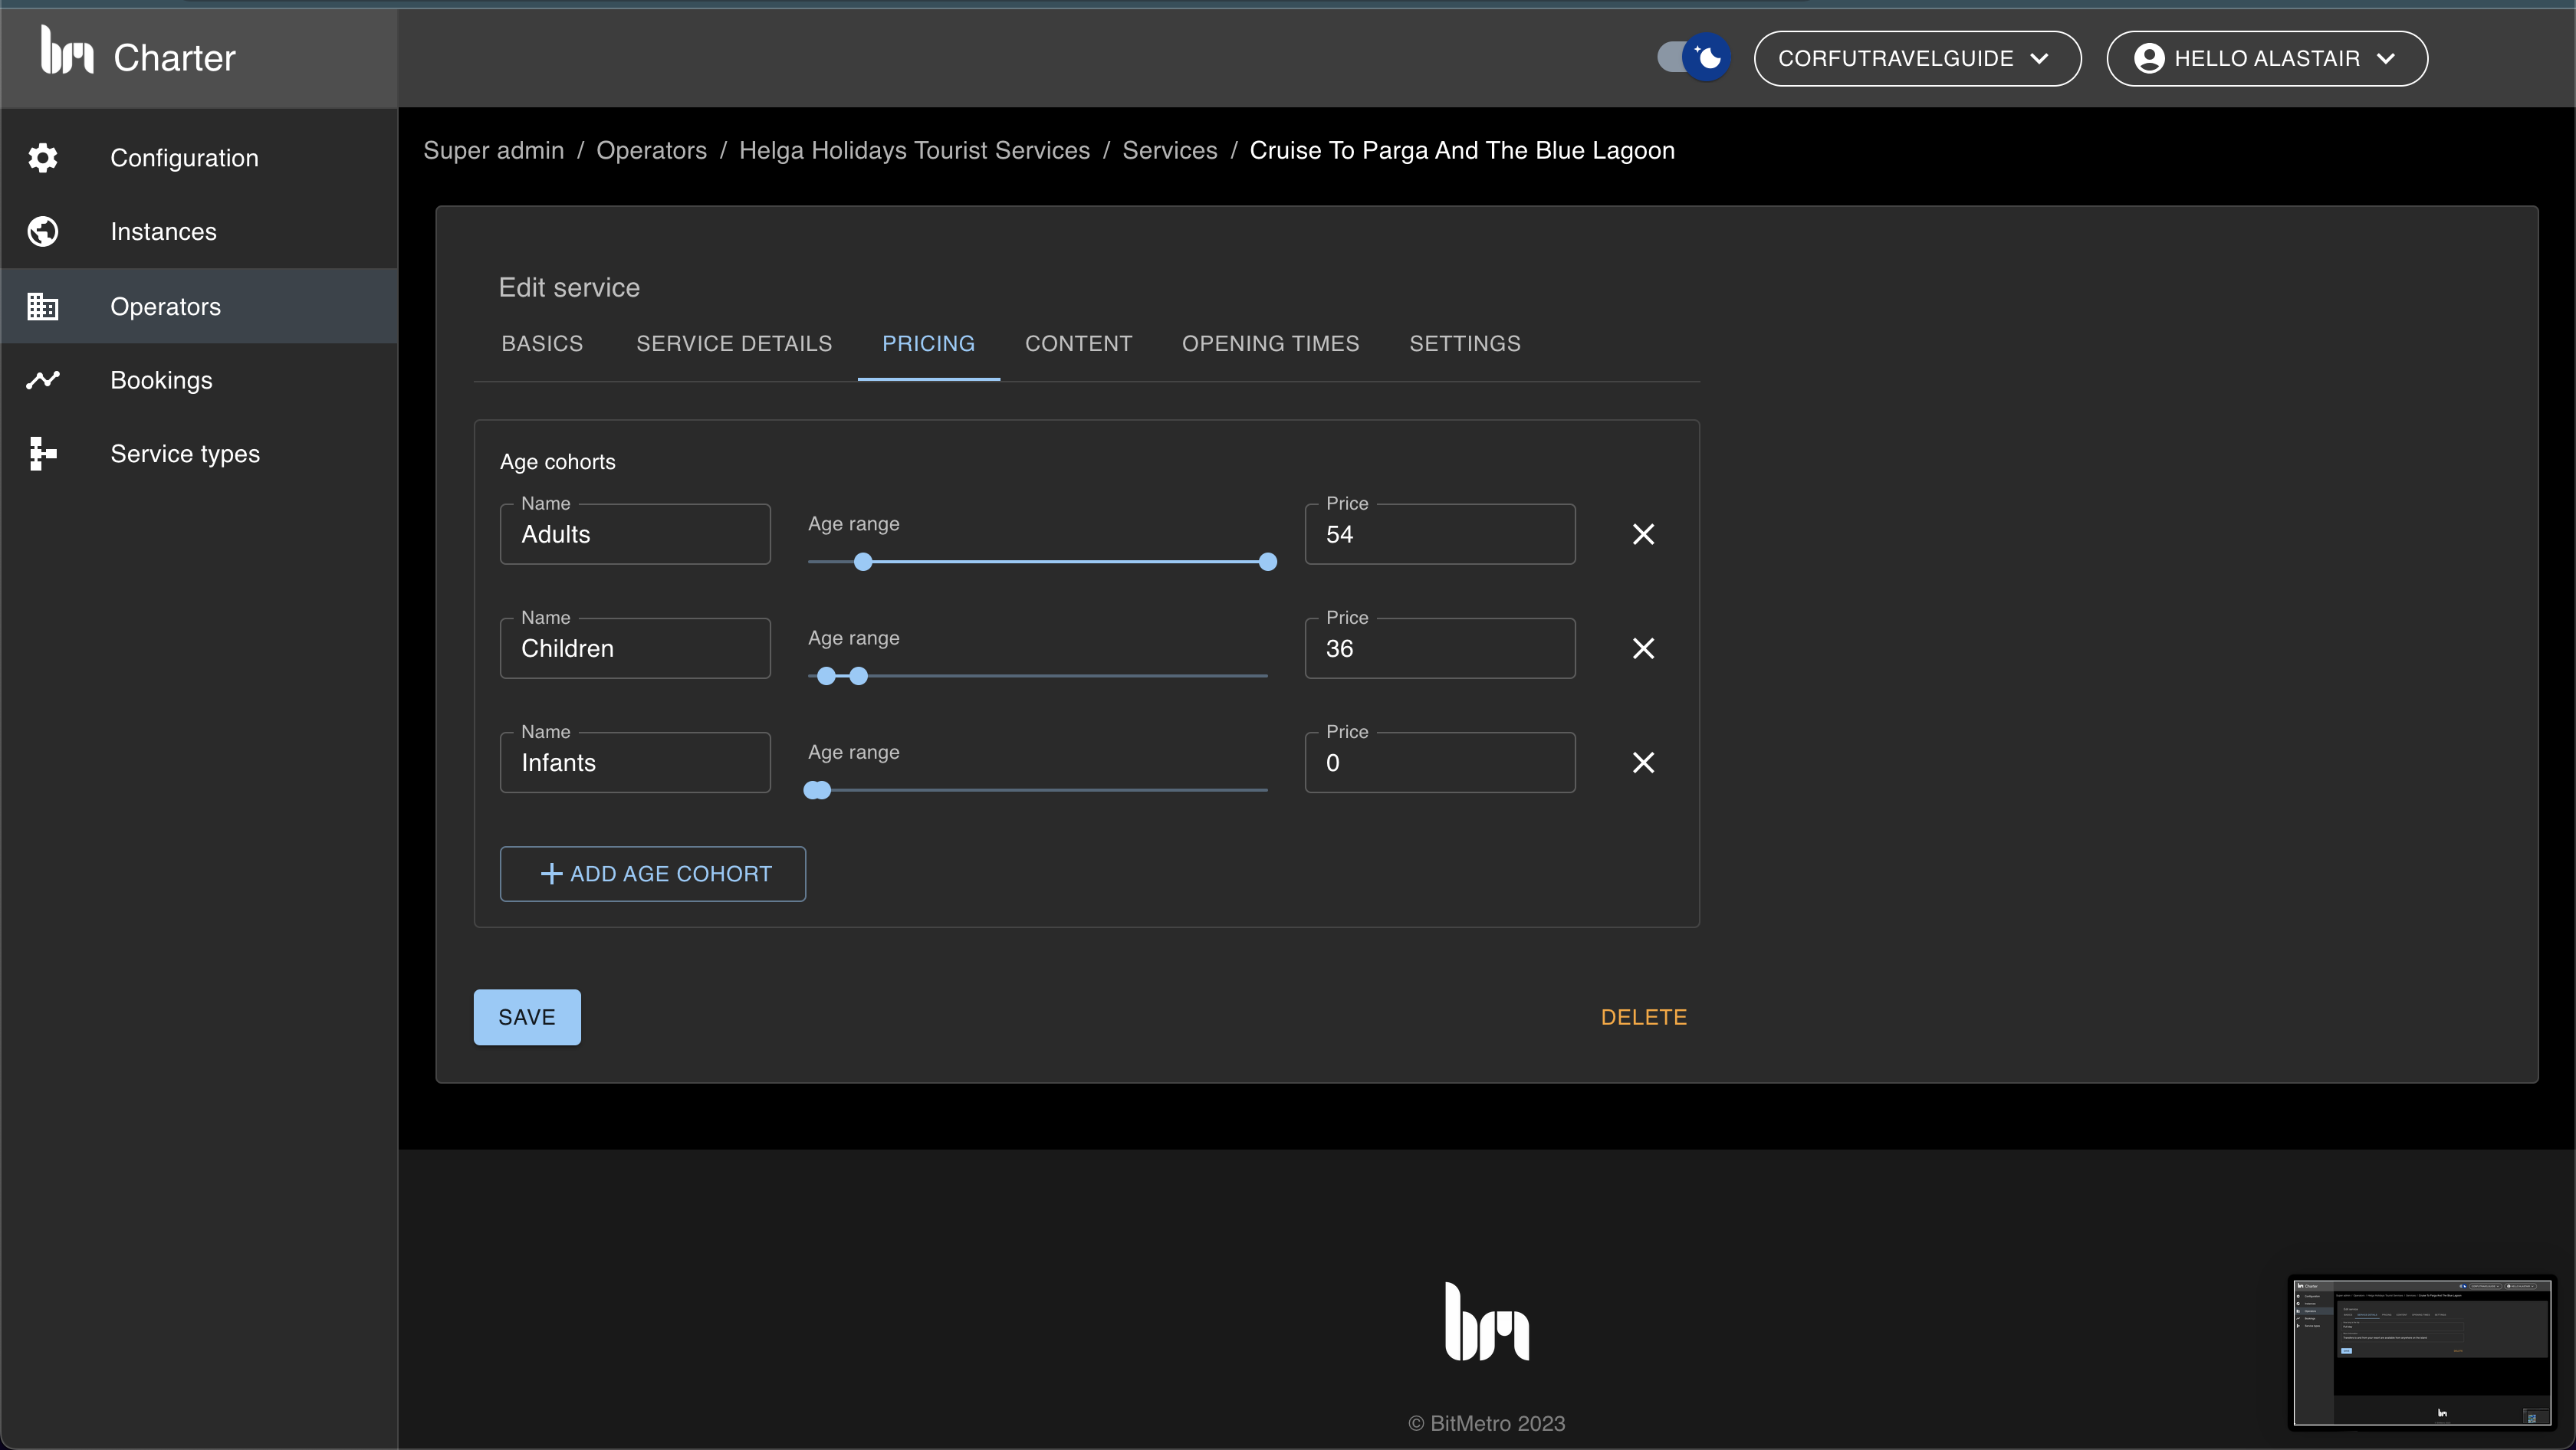Expand the CORFUTRAVELGUIDE dropdown
The image size is (2576, 1450).
[x=1916, y=57]
